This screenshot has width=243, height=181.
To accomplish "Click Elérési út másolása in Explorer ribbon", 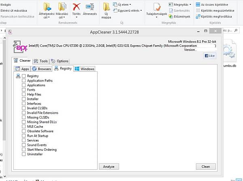I will tap(14, 10).
